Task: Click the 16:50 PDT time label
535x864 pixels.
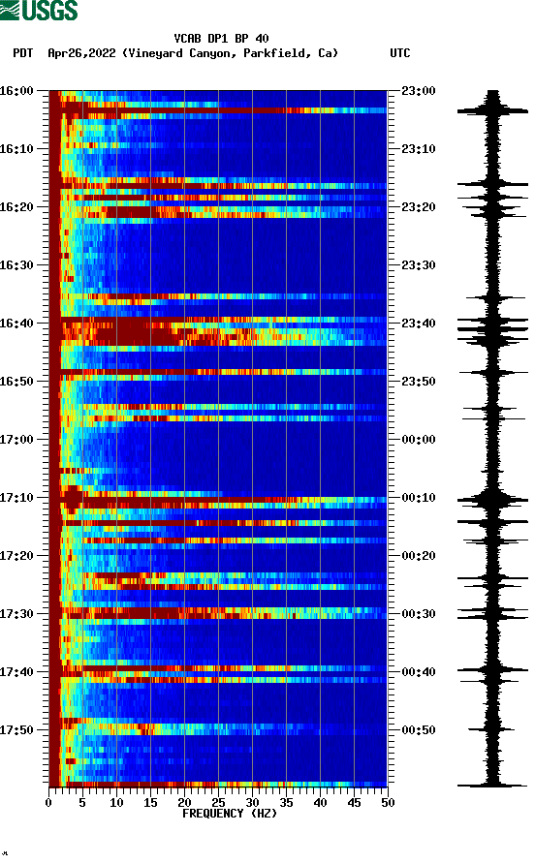Action: (x=16, y=382)
